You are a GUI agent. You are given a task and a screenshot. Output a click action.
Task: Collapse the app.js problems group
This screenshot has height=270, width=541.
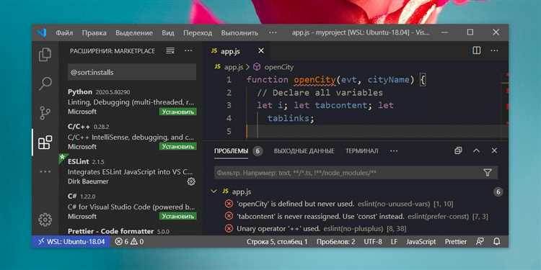pyautogui.click(x=214, y=192)
